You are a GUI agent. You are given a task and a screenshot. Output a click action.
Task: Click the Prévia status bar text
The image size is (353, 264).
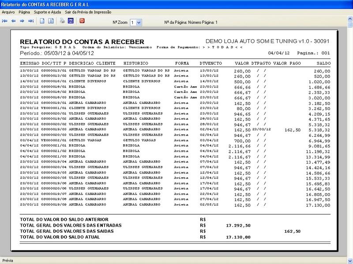pos(8,260)
